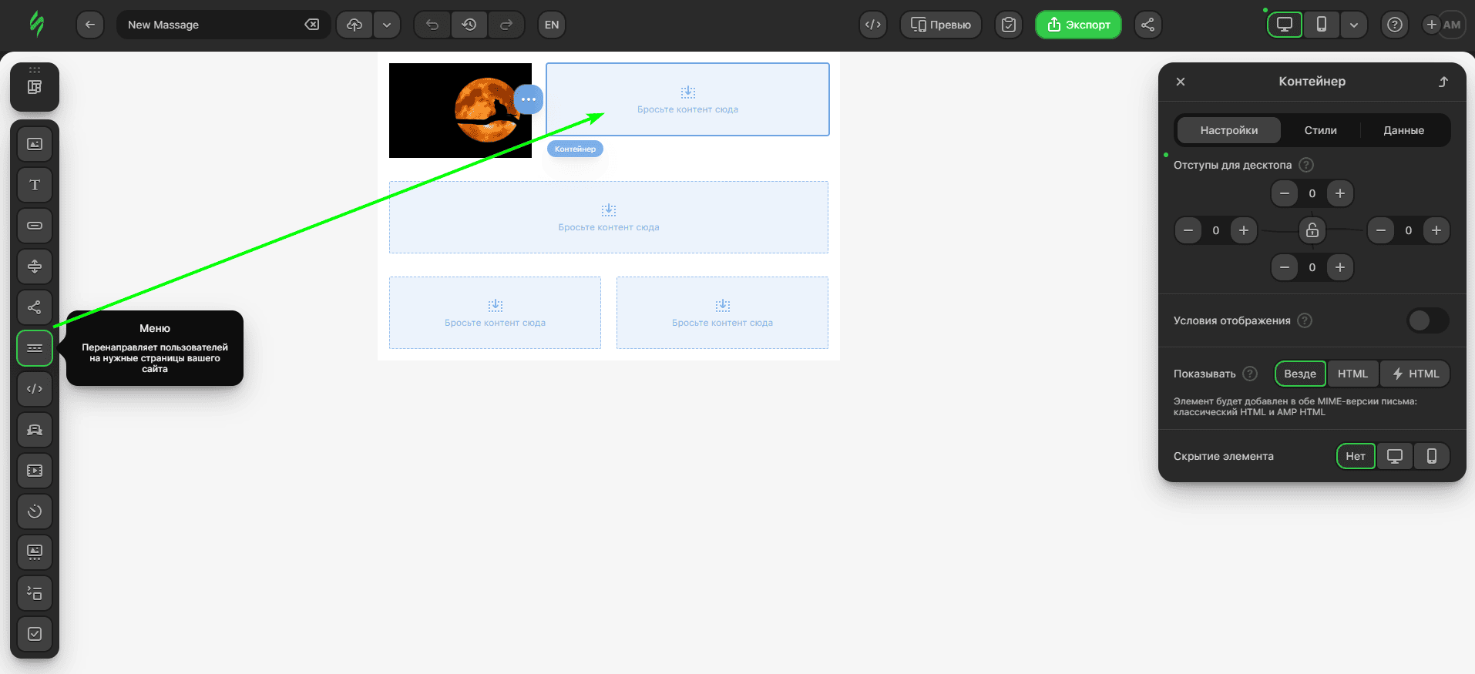The height and width of the screenshot is (674, 1475).
Task: Switch to the Стили tab
Action: coord(1320,130)
